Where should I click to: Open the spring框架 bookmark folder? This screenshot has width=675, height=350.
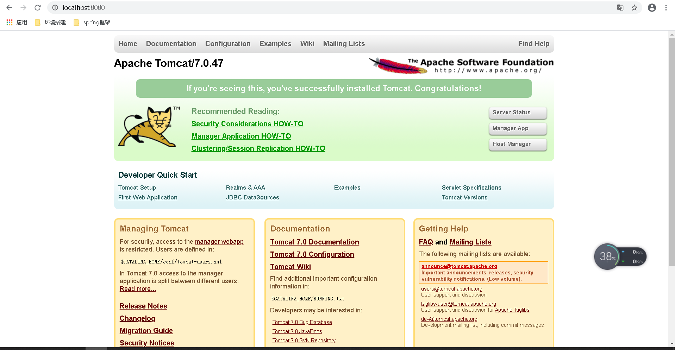(x=92, y=22)
